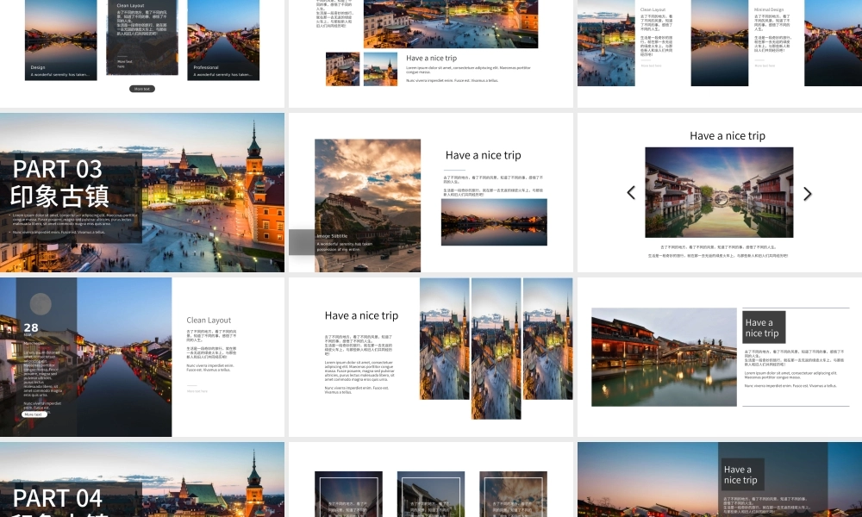Screen dimensions: 862x517
Task: Click the left arrow beside the canal photo
Action: tap(631, 193)
